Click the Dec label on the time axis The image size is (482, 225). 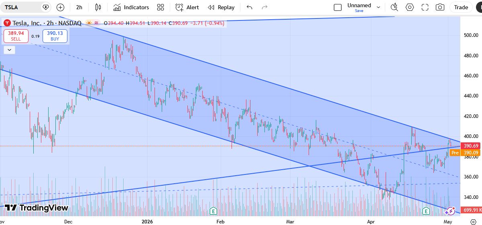tap(68, 221)
